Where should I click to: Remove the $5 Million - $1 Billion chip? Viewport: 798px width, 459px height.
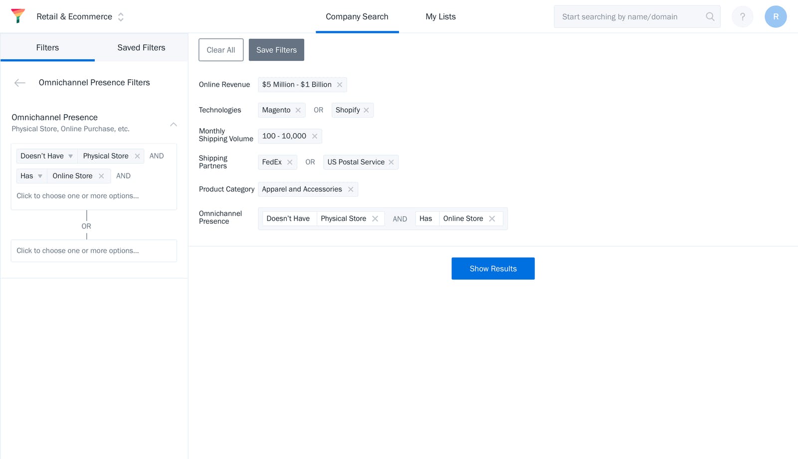point(340,85)
